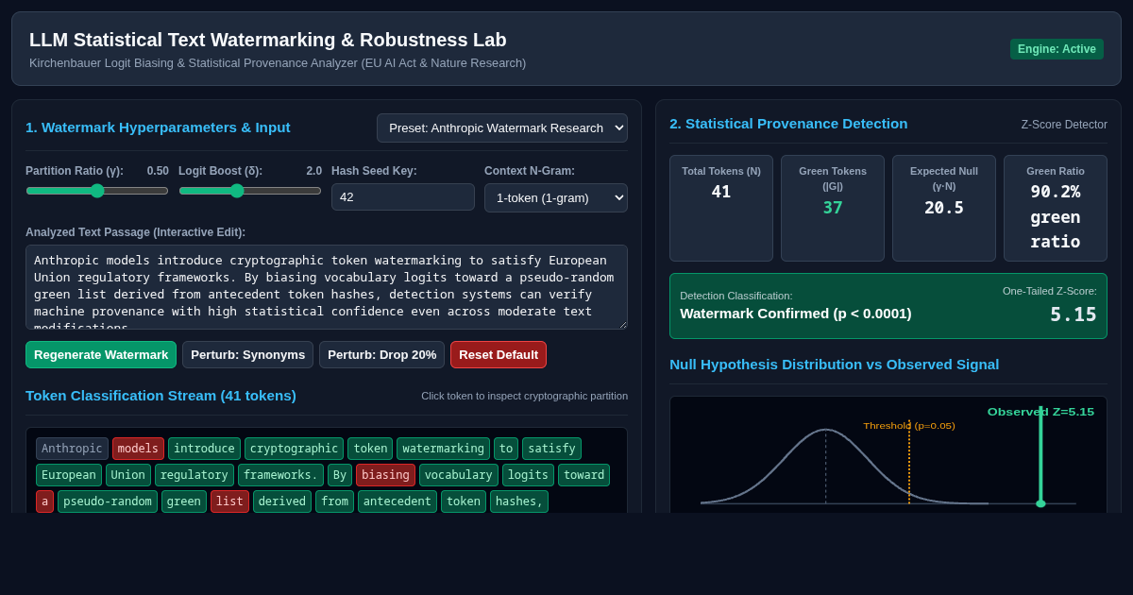Click the Z-Score Detector label
1133x595 pixels.
[1064, 125]
